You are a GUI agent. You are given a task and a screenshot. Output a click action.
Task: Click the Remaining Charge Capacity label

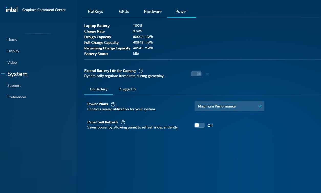[107, 48]
